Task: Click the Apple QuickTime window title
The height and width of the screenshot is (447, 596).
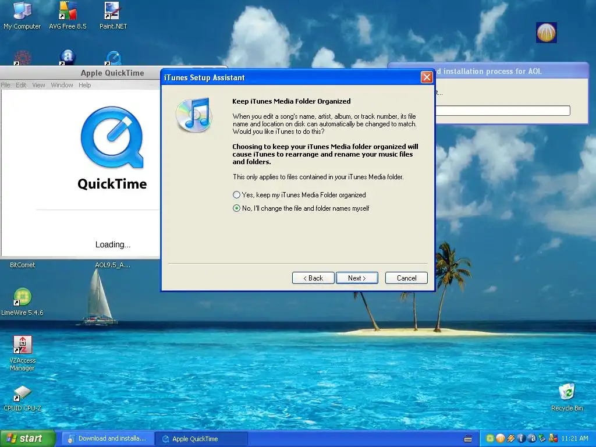Action: [x=112, y=73]
